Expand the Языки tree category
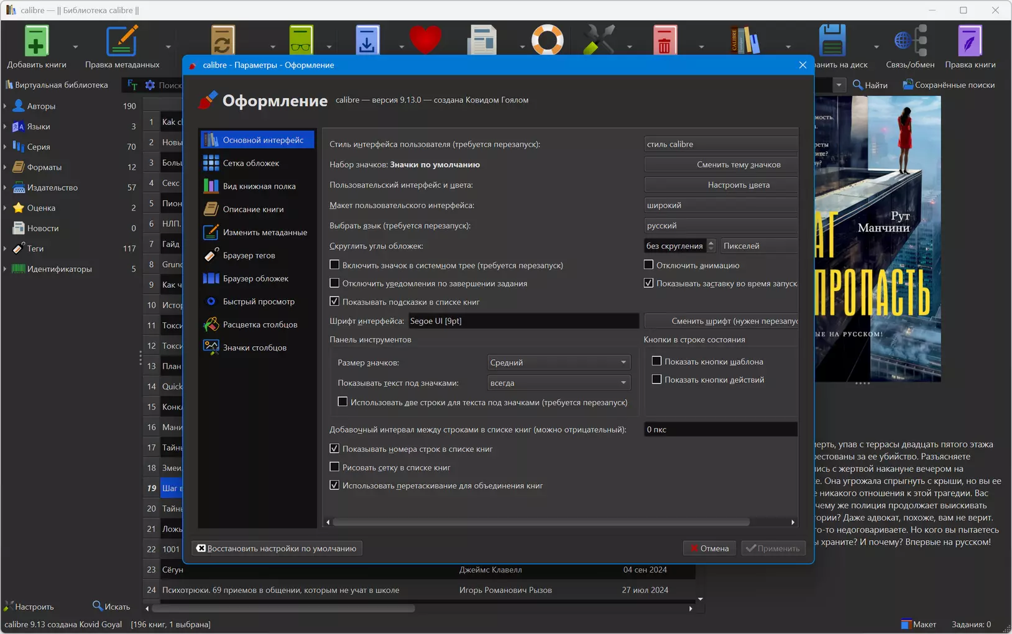The height and width of the screenshot is (634, 1012). [5, 127]
